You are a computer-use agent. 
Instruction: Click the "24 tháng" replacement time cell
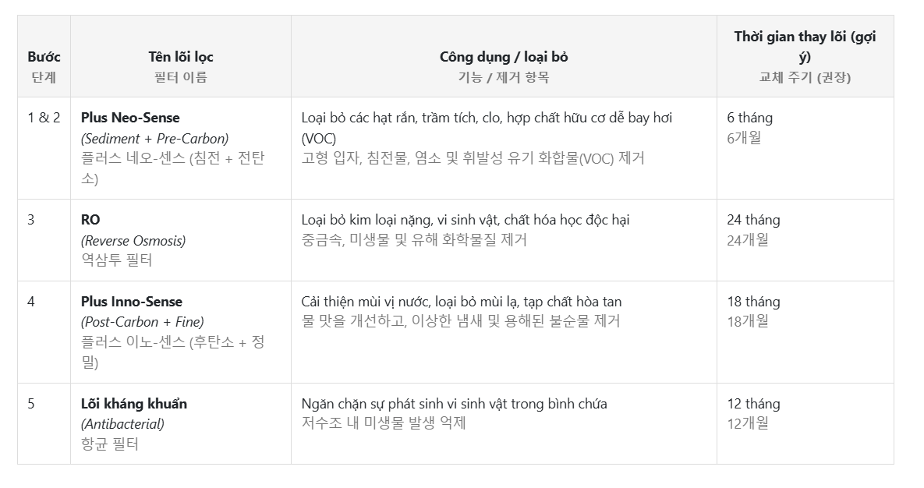(753, 220)
